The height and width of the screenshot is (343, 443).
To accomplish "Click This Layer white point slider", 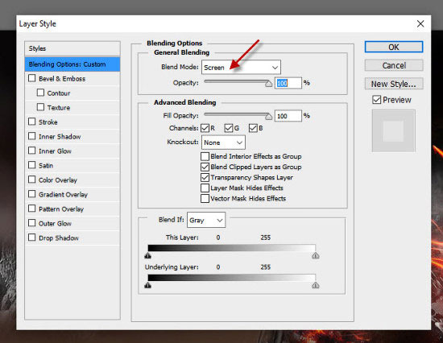I will click(316, 256).
